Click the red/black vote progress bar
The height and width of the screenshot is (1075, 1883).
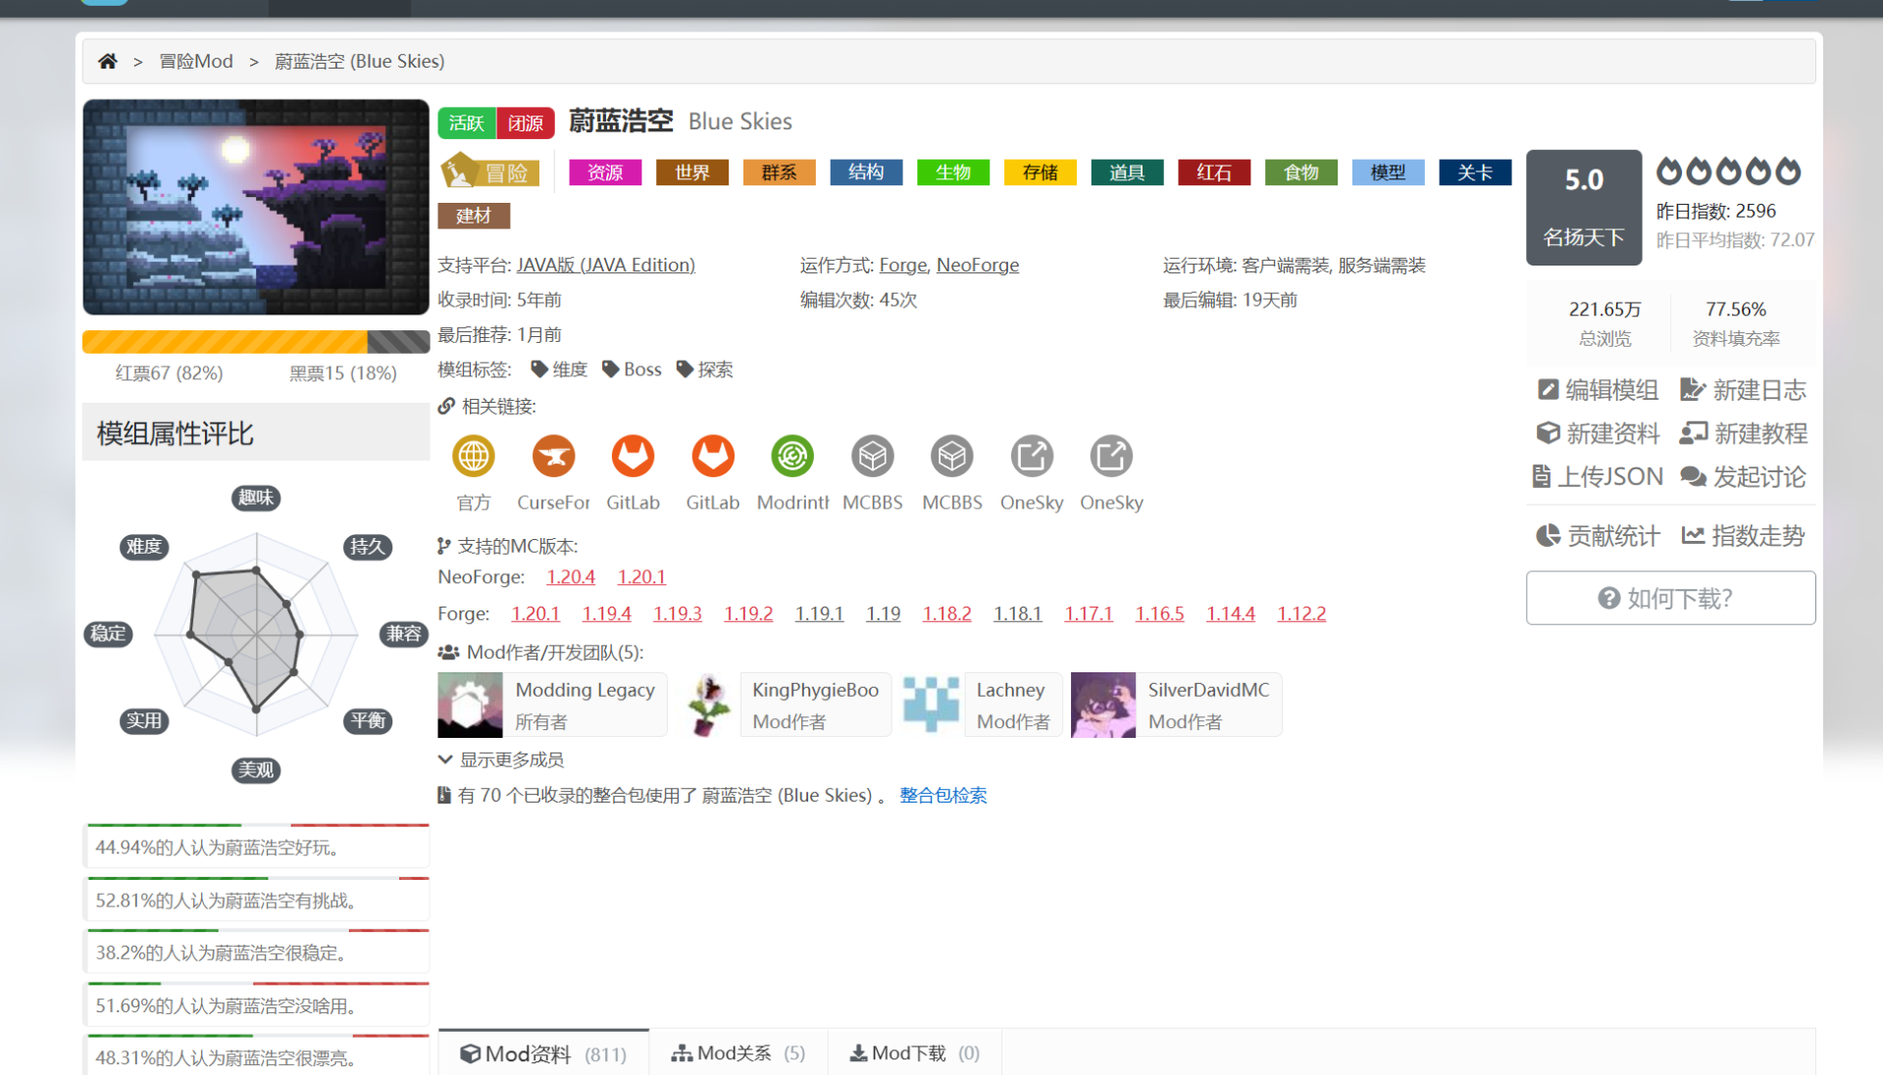256,341
